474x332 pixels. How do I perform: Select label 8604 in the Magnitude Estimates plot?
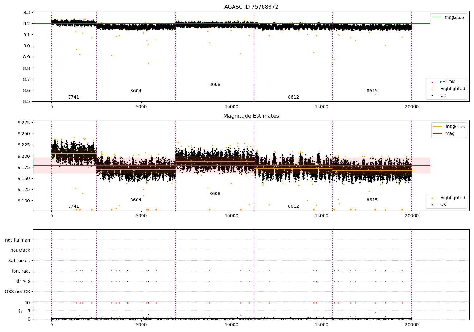coord(136,200)
